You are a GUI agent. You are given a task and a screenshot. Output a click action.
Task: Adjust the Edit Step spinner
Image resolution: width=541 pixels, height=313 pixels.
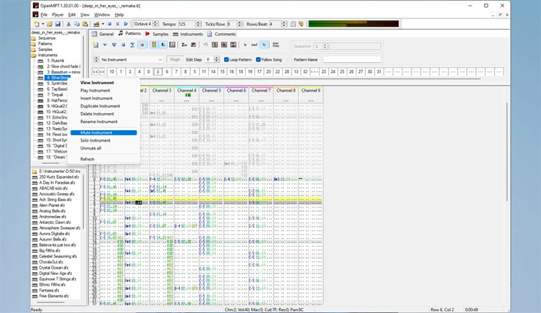216,59
